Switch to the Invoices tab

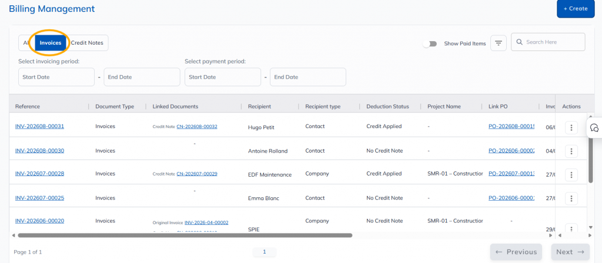[51, 43]
